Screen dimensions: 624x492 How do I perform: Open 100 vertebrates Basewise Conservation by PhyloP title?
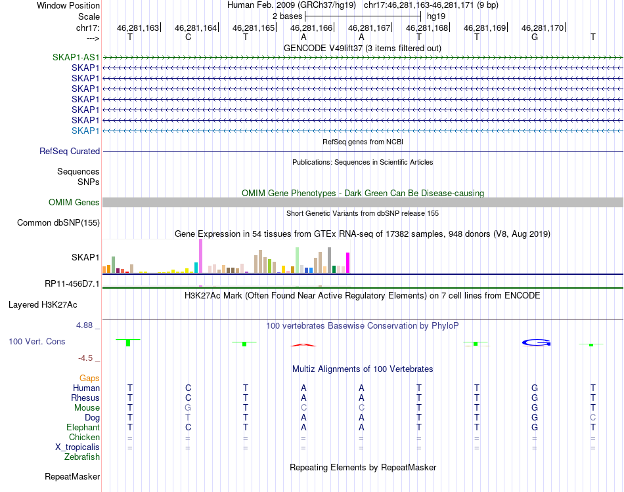tap(363, 326)
